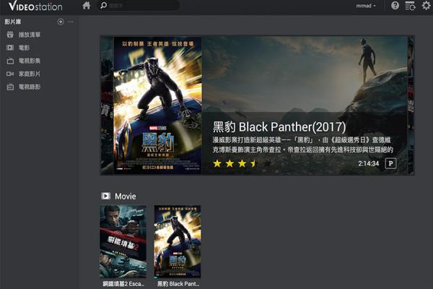Click the Black Panther synopsis text
This screenshot has width=433, height=289.
click(x=302, y=144)
